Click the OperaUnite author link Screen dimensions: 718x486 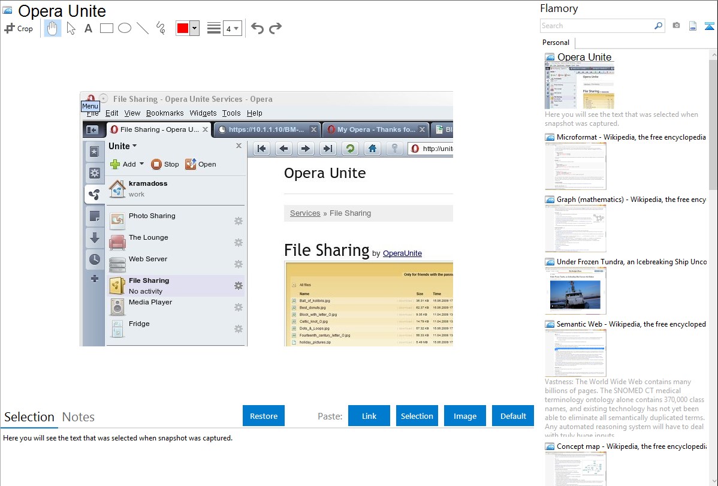tap(402, 253)
